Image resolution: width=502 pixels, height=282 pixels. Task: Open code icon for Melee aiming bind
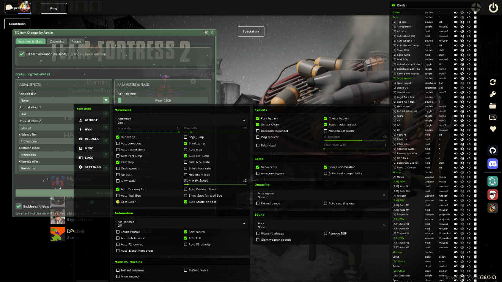pyautogui.click(x=469, y=177)
